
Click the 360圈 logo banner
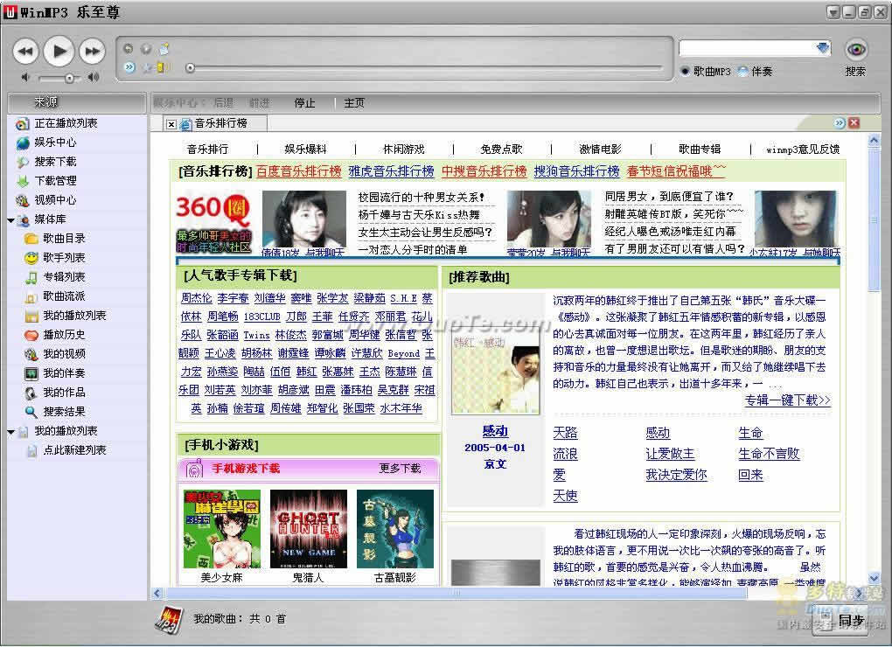213,222
